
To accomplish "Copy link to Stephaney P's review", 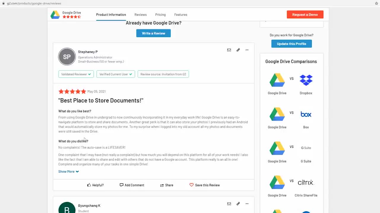I will click(x=238, y=50).
